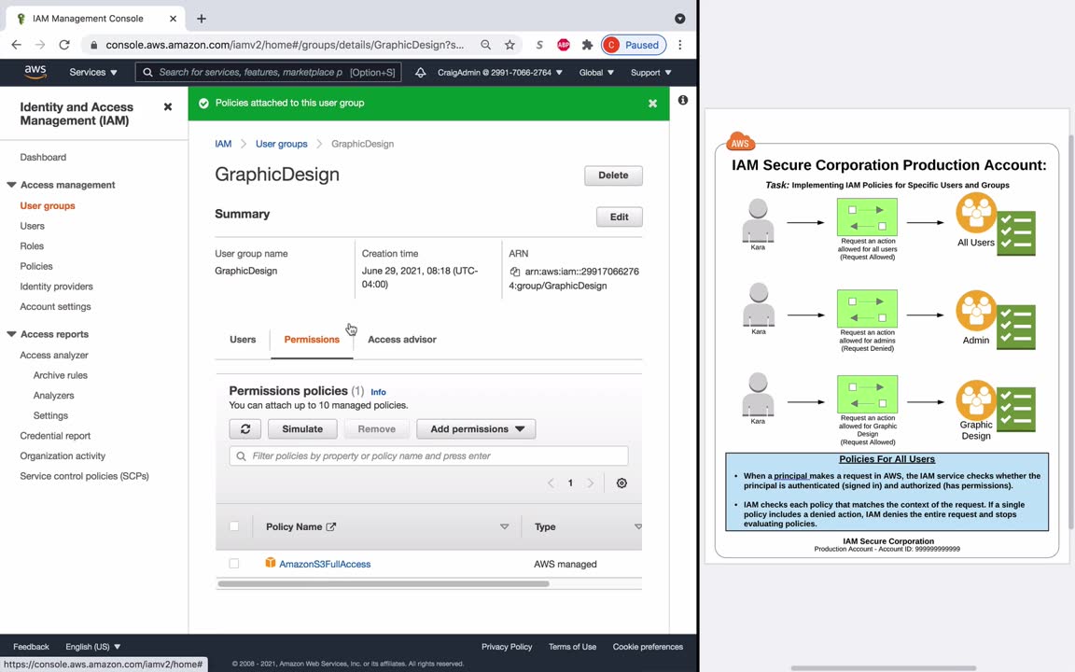Screen dimensions: 1075x672
Task: Click the browser back arrow
Action: pyautogui.click(x=17, y=45)
